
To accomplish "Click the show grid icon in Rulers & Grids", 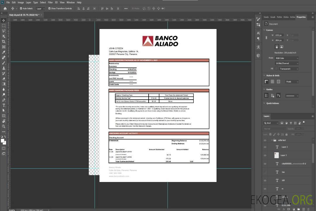I will 272,81.
